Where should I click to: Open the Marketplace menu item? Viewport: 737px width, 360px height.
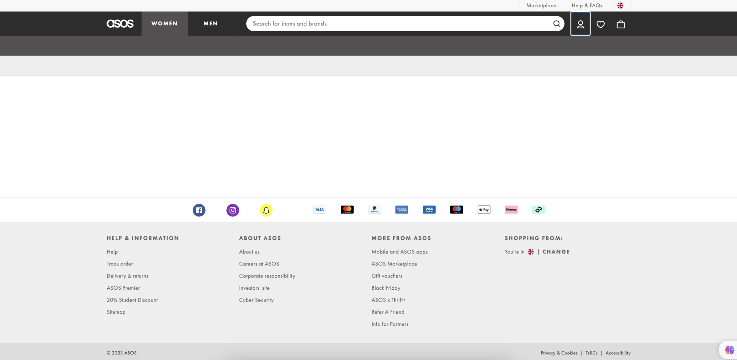pyautogui.click(x=541, y=6)
